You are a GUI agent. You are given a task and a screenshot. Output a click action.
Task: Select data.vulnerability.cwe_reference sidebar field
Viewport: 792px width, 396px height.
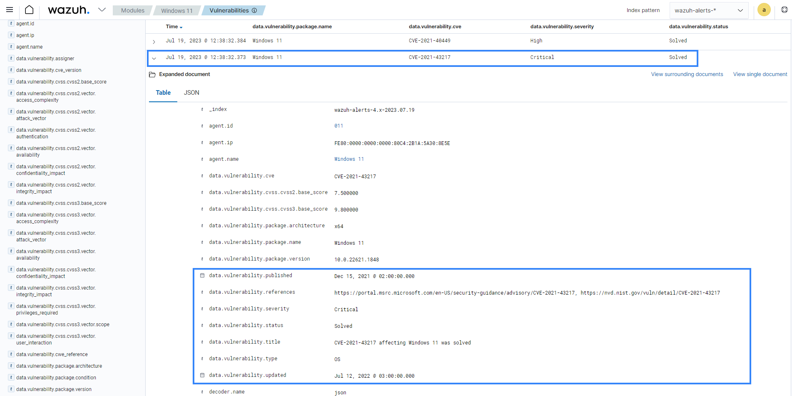click(x=52, y=354)
